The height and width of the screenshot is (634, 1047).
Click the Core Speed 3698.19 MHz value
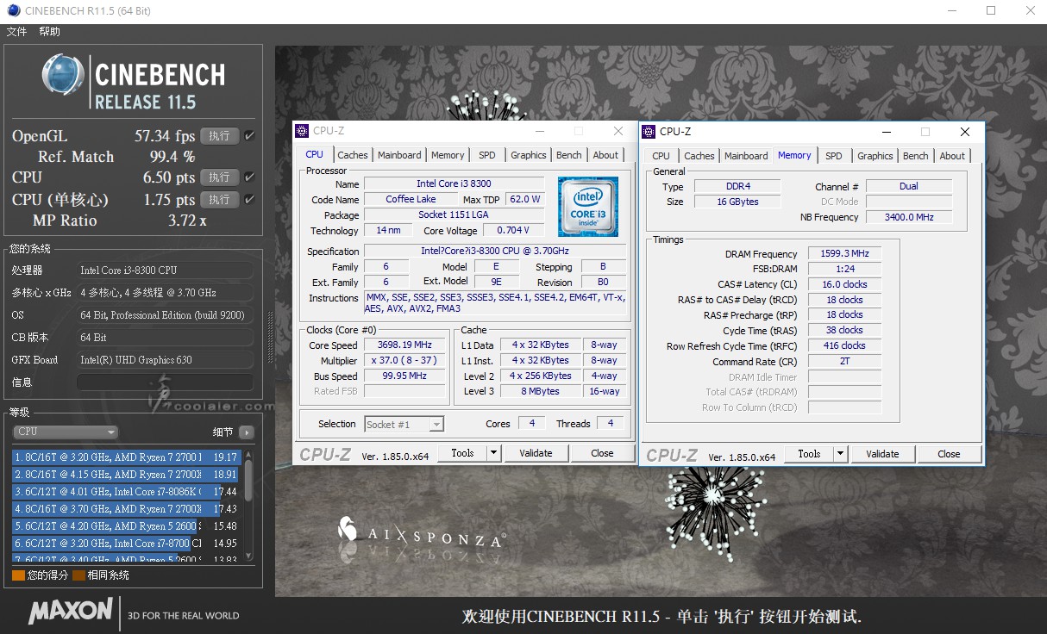point(404,345)
